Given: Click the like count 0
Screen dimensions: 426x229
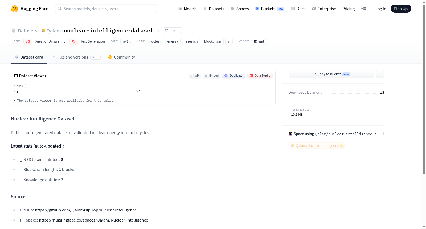Looking at the screenshot, I should click(179, 31).
